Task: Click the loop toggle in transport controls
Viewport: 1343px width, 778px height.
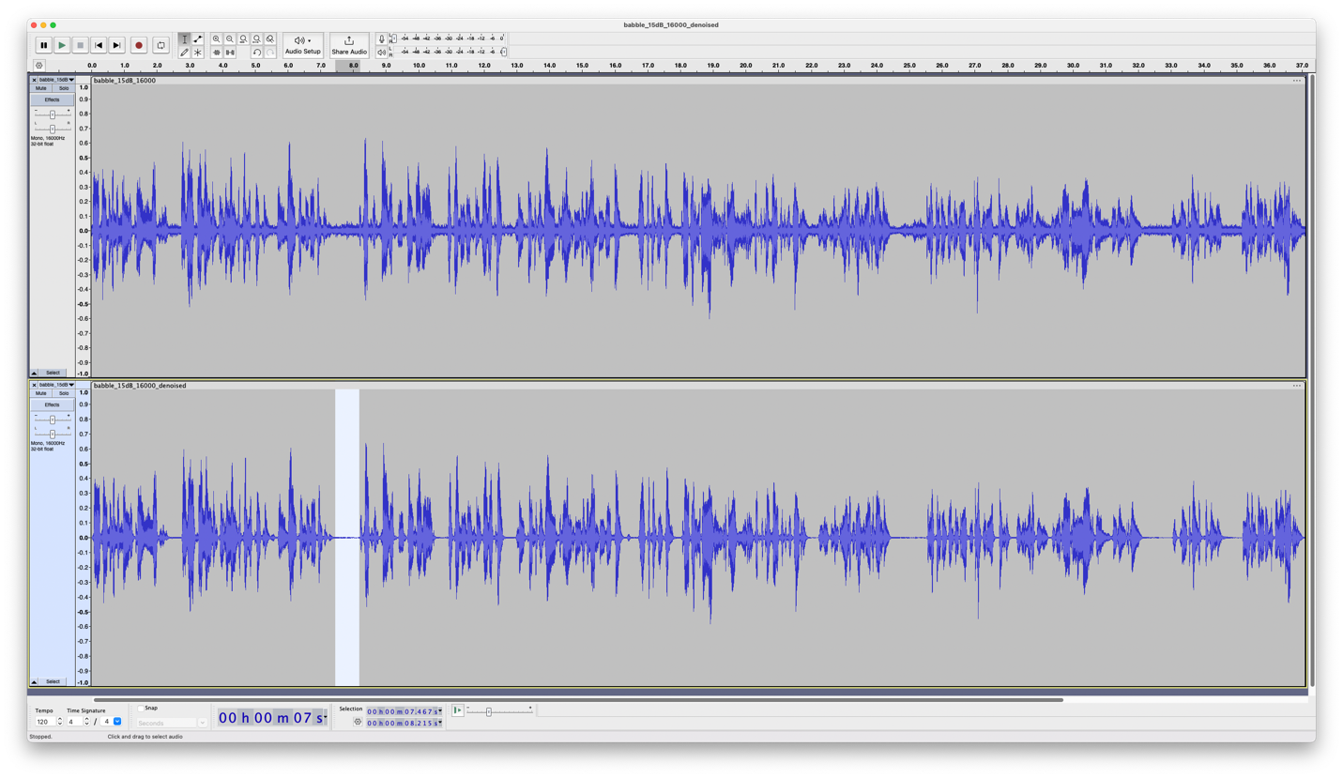Action: coord(160,45)
